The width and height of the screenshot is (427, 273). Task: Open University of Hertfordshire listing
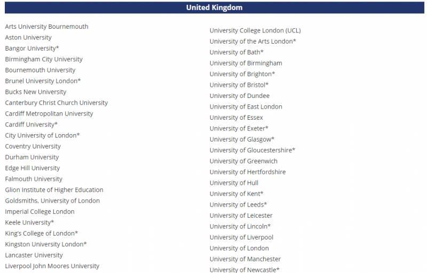[x=247, y=172]
